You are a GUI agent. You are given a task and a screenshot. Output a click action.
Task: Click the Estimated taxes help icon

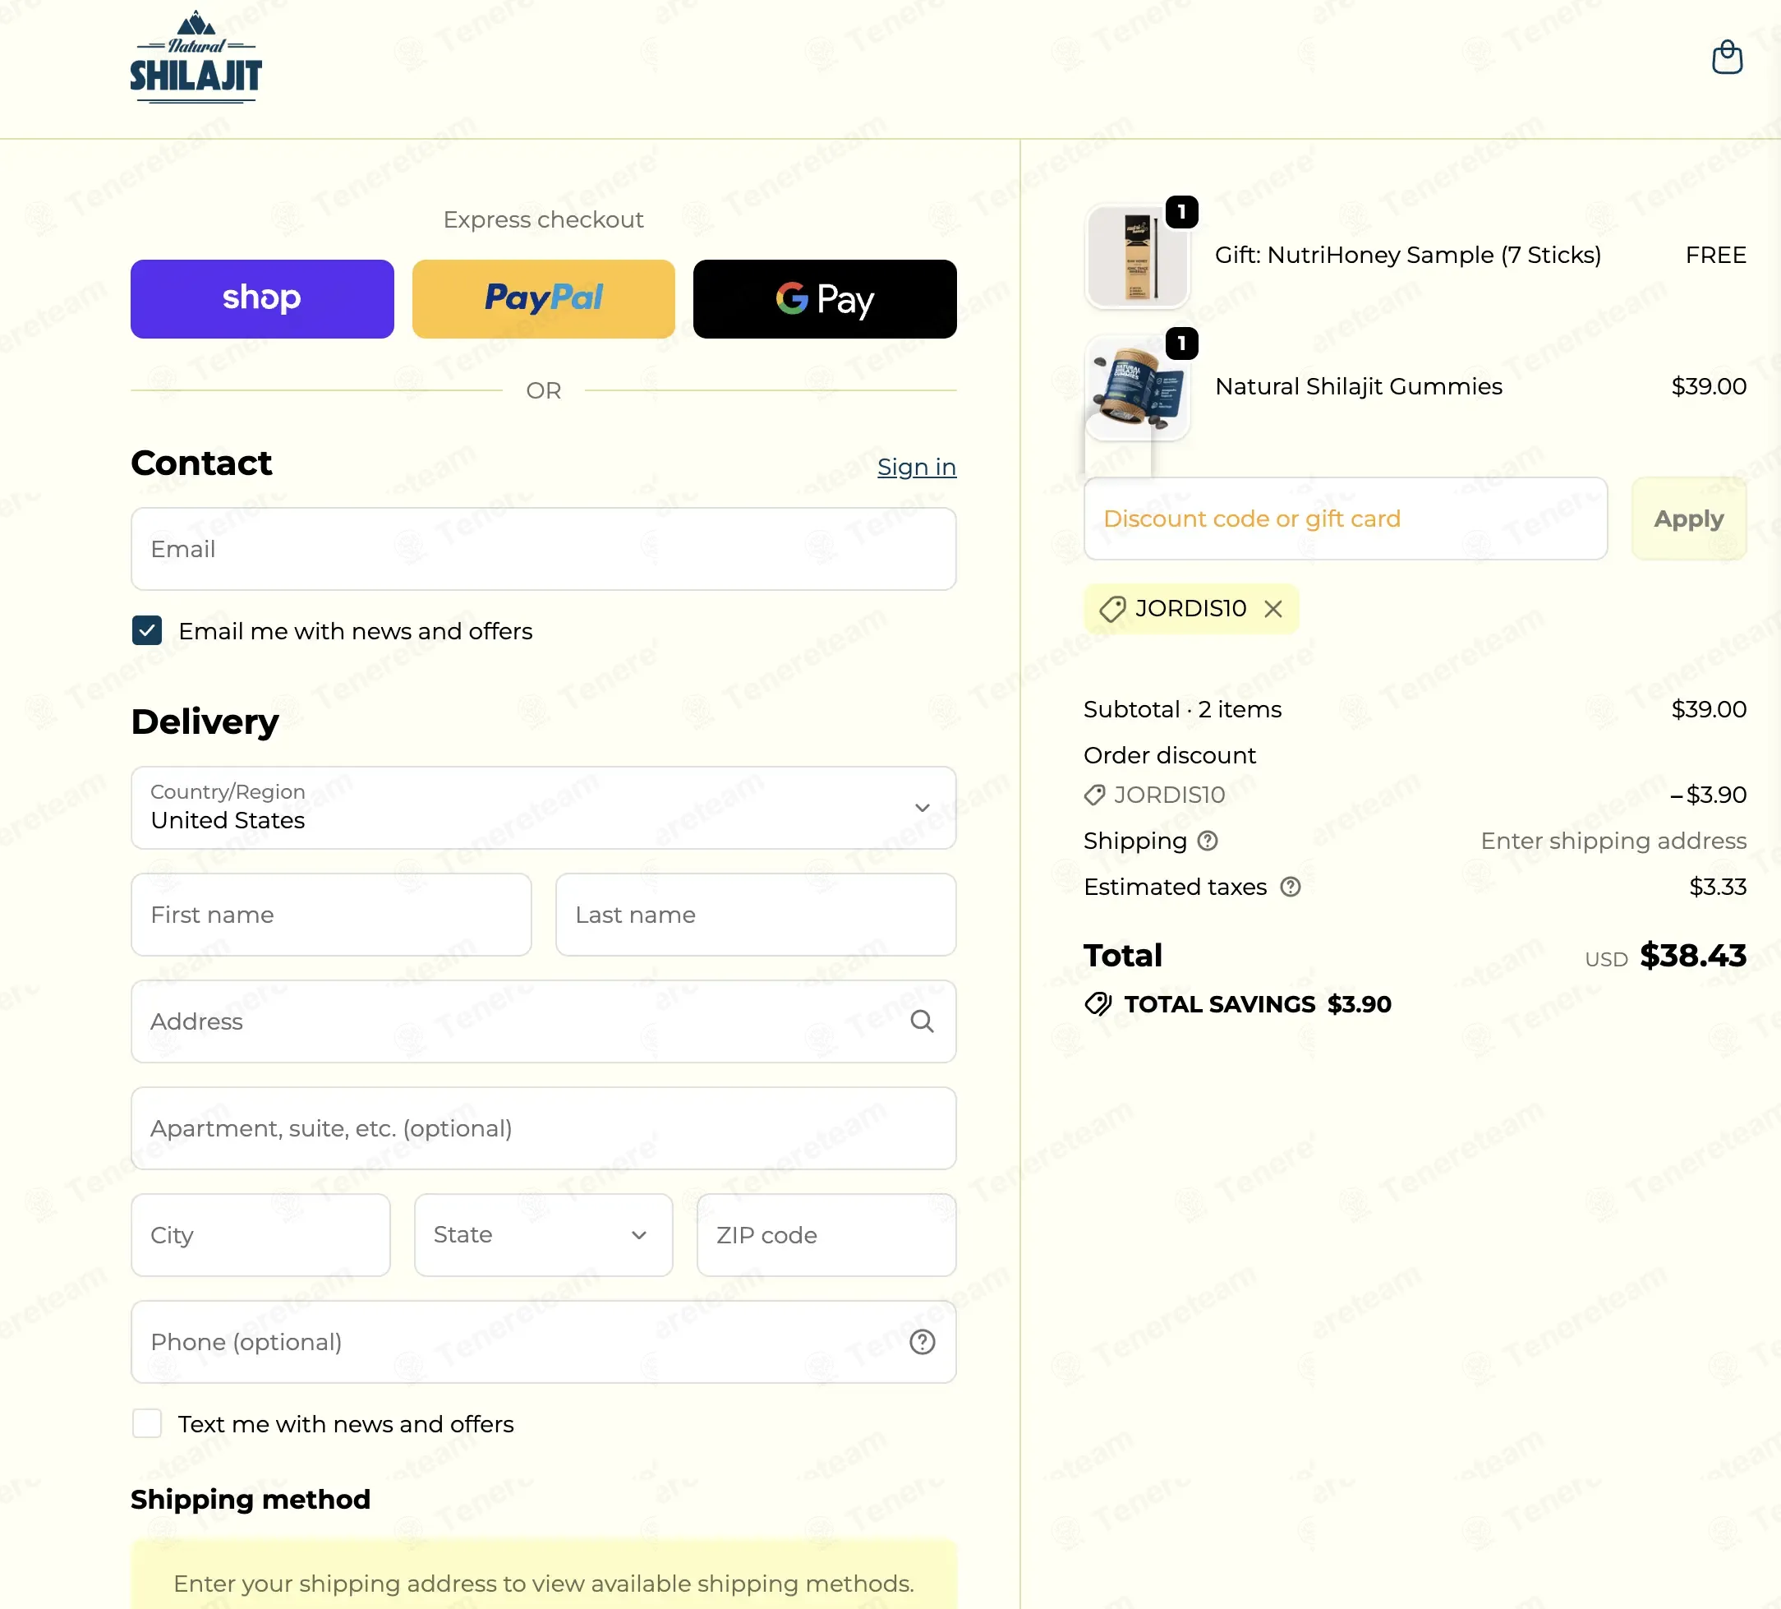[x=1290, y=886]
